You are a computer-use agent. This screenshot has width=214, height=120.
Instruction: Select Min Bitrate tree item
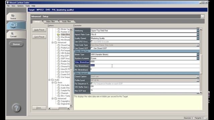click(65, 40)
